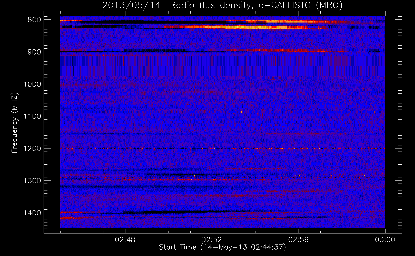Click the "1300" frequency tick label
This screenshot has width=415, height=256.
click(32, 181)
